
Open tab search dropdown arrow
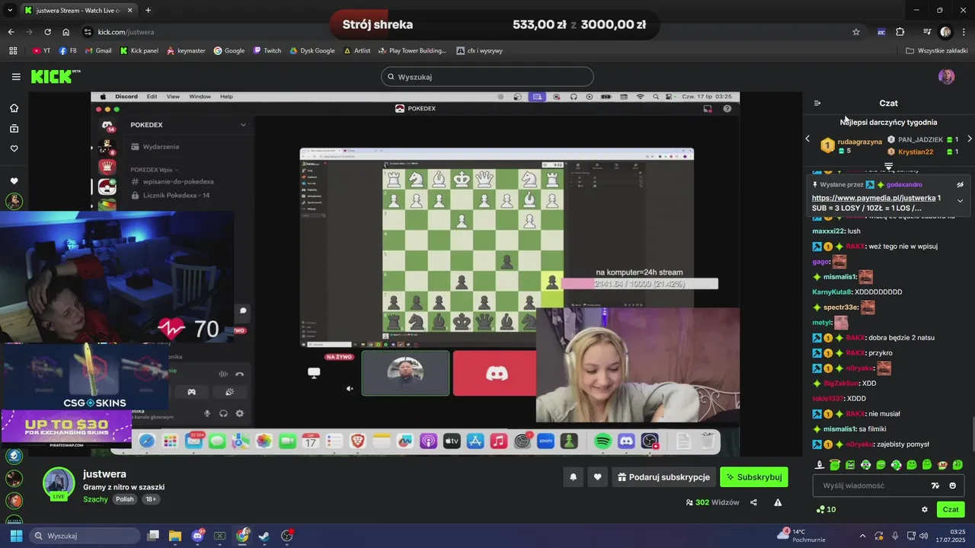pyautogui.click(x=8, y=11)
